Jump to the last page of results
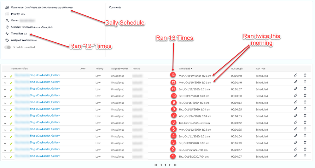Viewport: 315px width, 168px height. pos(175,165)
